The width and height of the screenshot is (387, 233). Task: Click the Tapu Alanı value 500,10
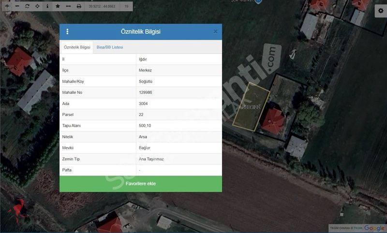[145, 126]
